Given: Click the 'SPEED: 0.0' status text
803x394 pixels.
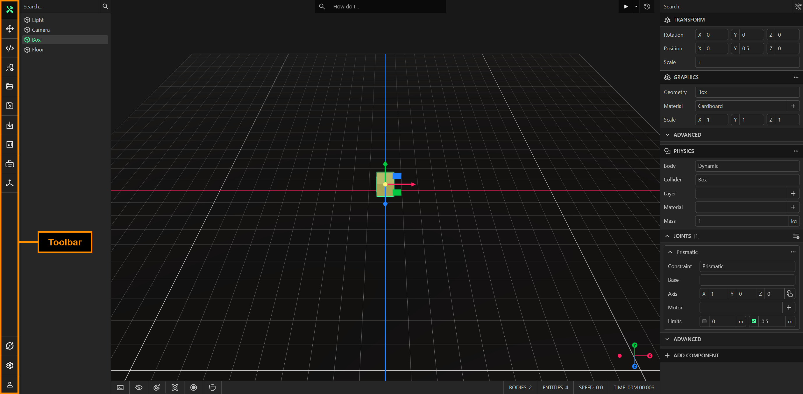Looking at the screenshot, I should coord(591,388).
